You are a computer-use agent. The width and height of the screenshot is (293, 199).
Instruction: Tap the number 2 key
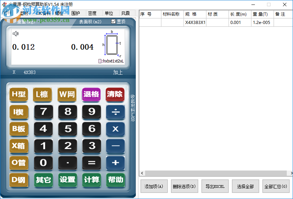pyautogui.click(x=68, y=146)
